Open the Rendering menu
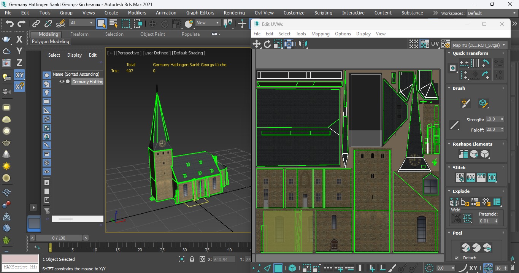 [234, 13]
